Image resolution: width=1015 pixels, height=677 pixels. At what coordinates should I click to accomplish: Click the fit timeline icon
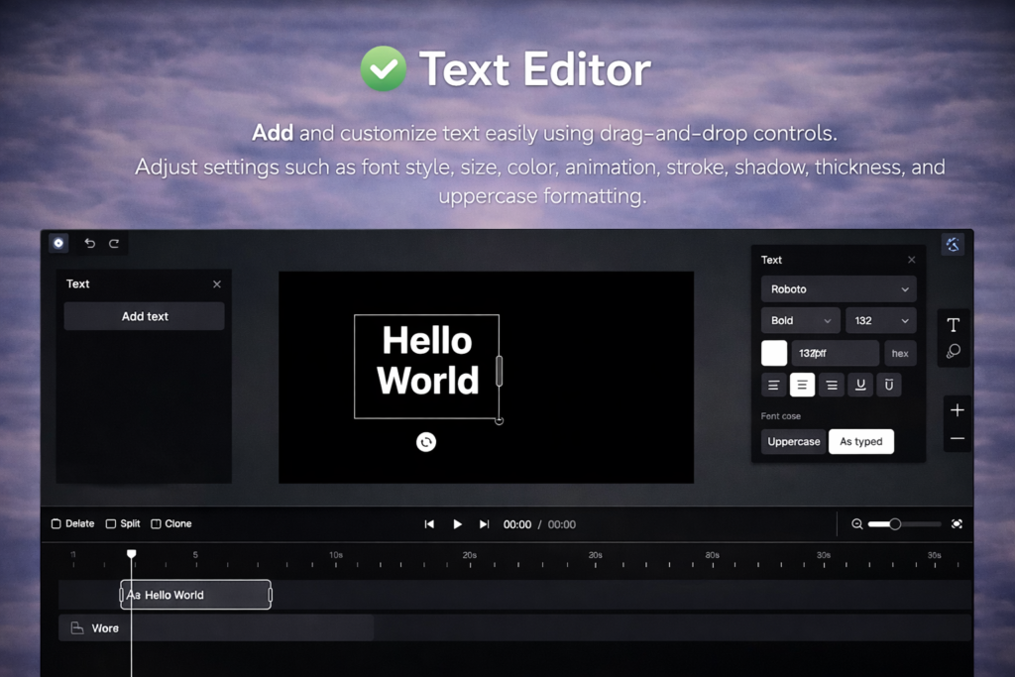click(x=957, y=524)
